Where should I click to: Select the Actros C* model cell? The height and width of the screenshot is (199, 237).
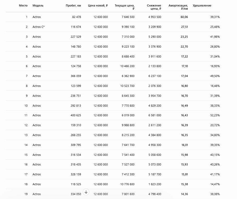click(x=39, y=27)
